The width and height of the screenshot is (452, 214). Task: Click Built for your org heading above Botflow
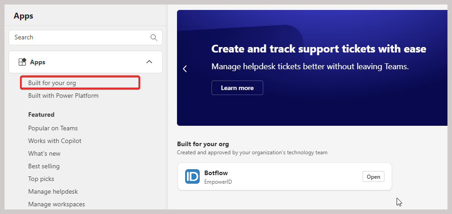[x=203, y=144]
